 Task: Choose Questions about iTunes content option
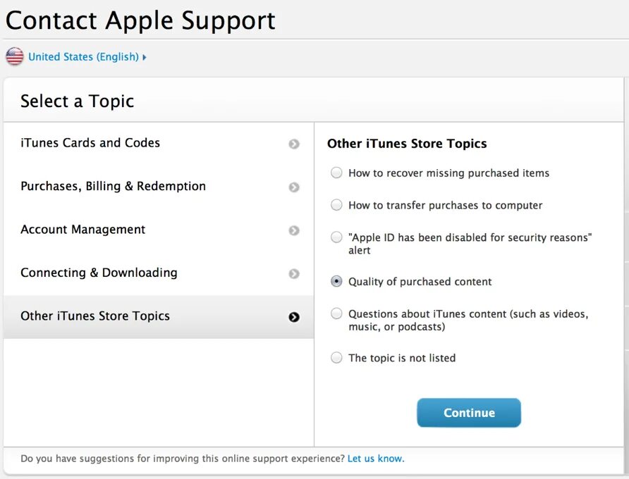336,313
